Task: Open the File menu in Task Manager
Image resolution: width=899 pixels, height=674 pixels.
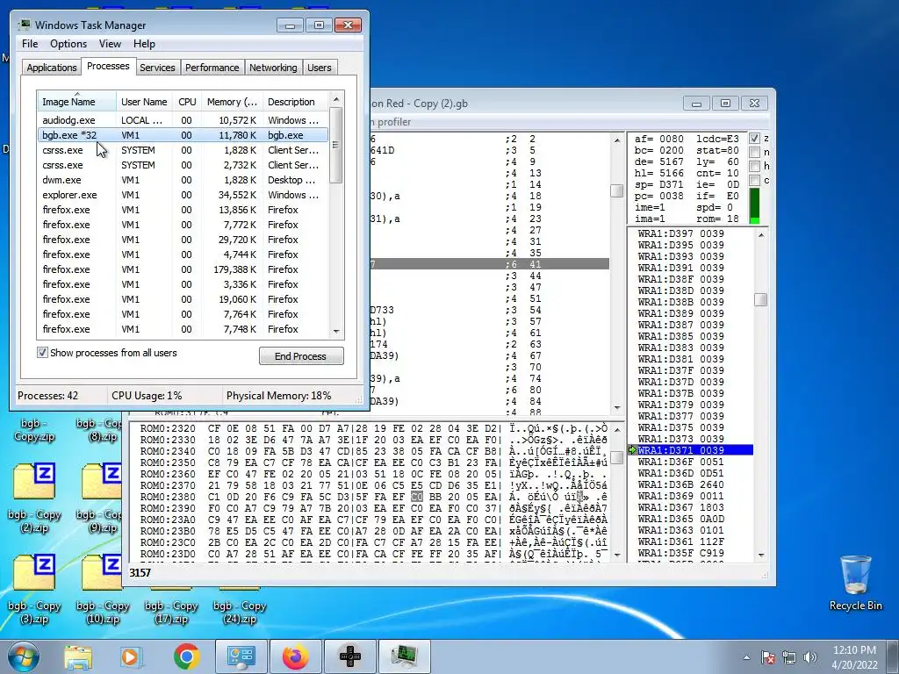Action: [x=30, y=44]
